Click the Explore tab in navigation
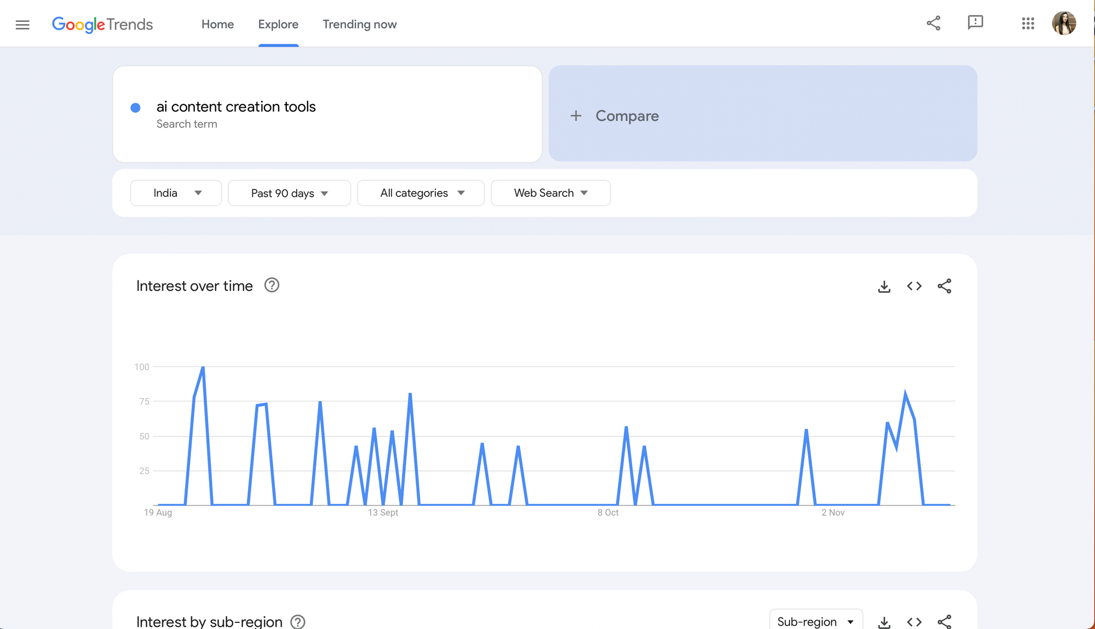 click(278, 24)
